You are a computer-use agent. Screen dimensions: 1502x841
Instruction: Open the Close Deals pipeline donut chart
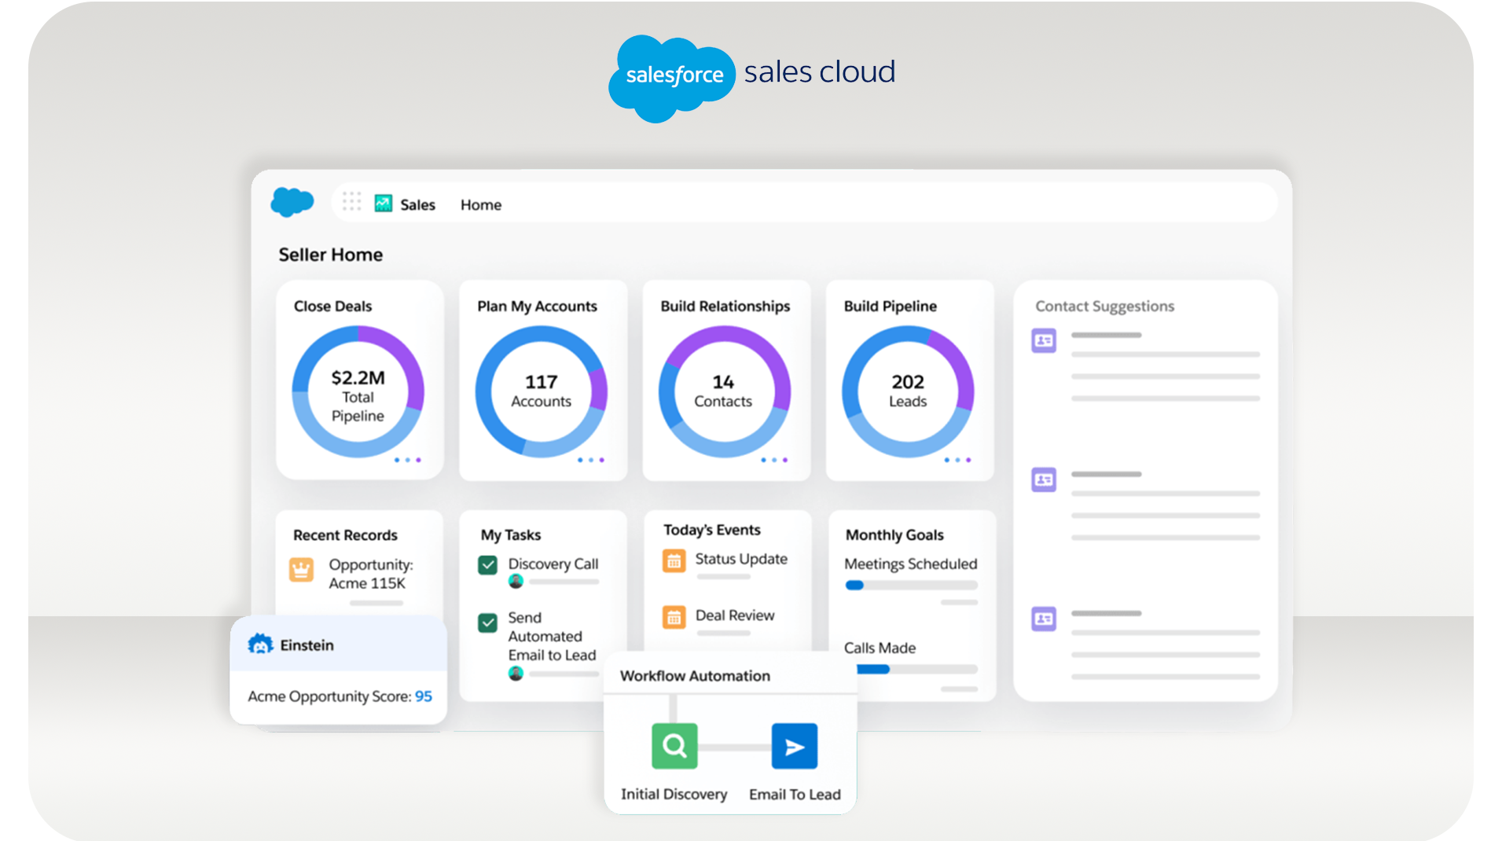[x=358, y=391]
